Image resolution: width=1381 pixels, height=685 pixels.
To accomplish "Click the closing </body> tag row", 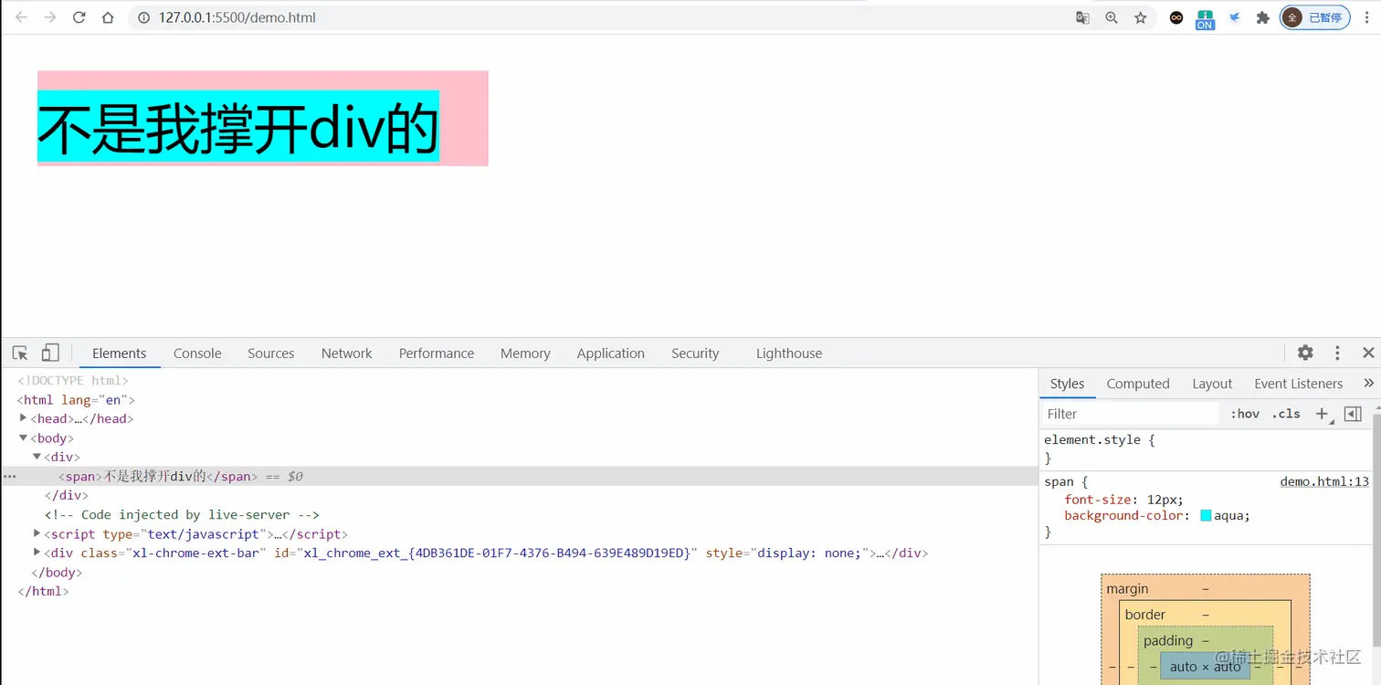I will (57, 572).
